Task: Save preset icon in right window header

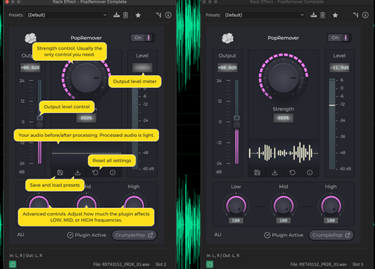Action: click(313, 15)
